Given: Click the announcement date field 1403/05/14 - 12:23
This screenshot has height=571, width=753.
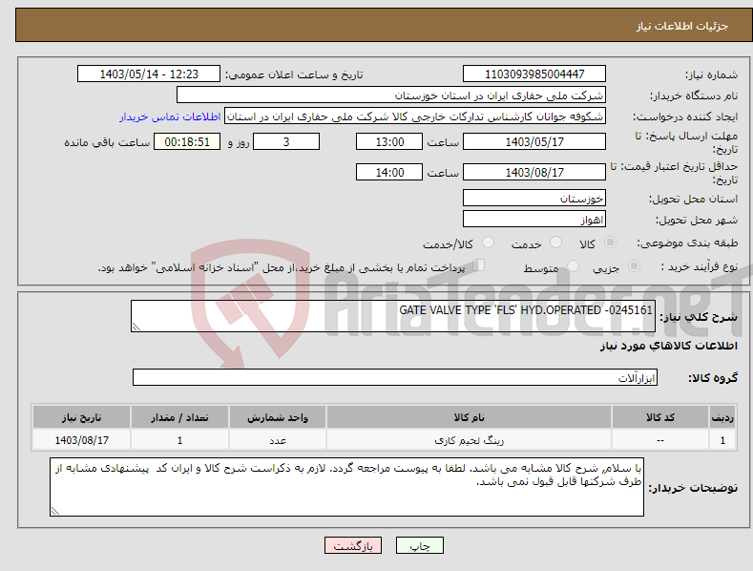Looking at the screenshot, I should (x=149, y=74).
